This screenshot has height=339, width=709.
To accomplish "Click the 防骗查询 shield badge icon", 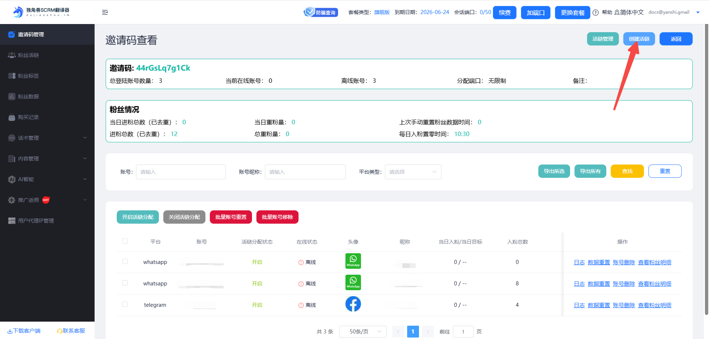I will coord(309,12).
